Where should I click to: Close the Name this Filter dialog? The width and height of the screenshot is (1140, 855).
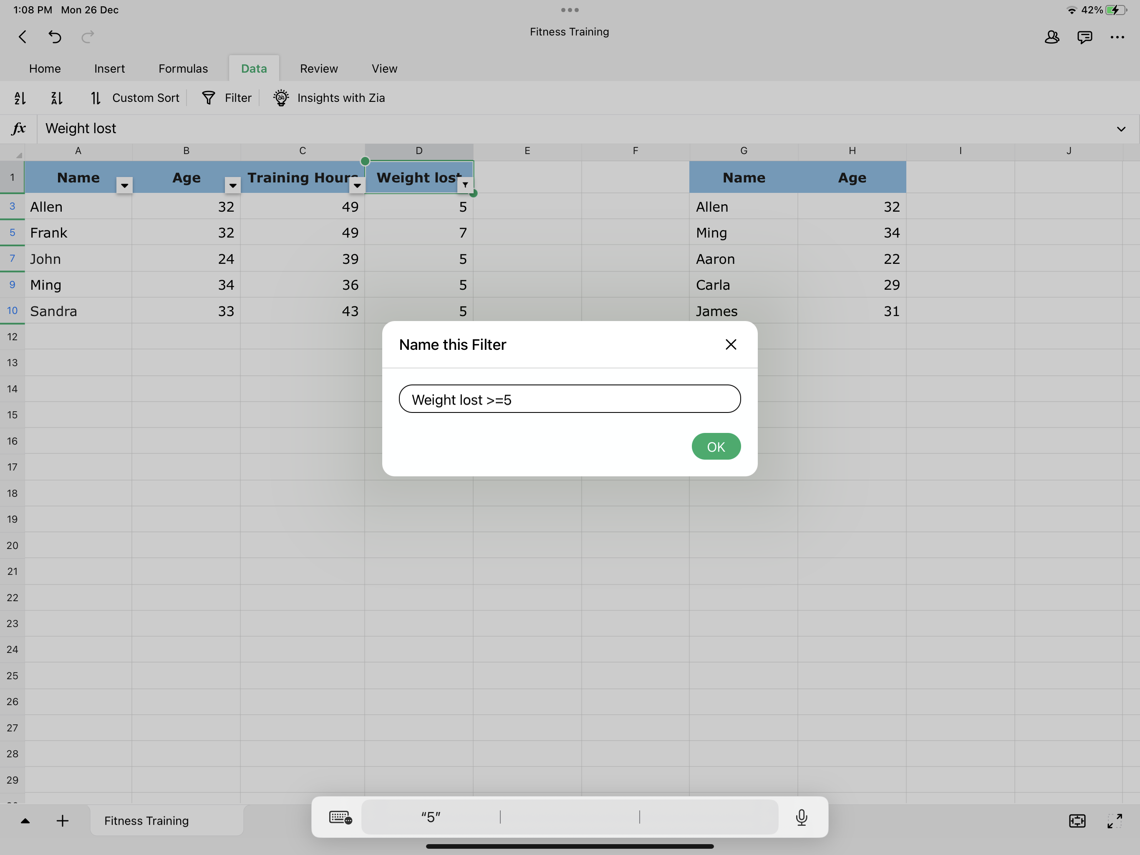pos(730,344)
